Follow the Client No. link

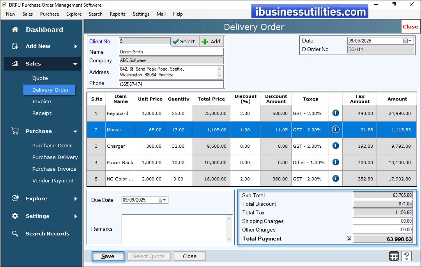coord(100,42)
